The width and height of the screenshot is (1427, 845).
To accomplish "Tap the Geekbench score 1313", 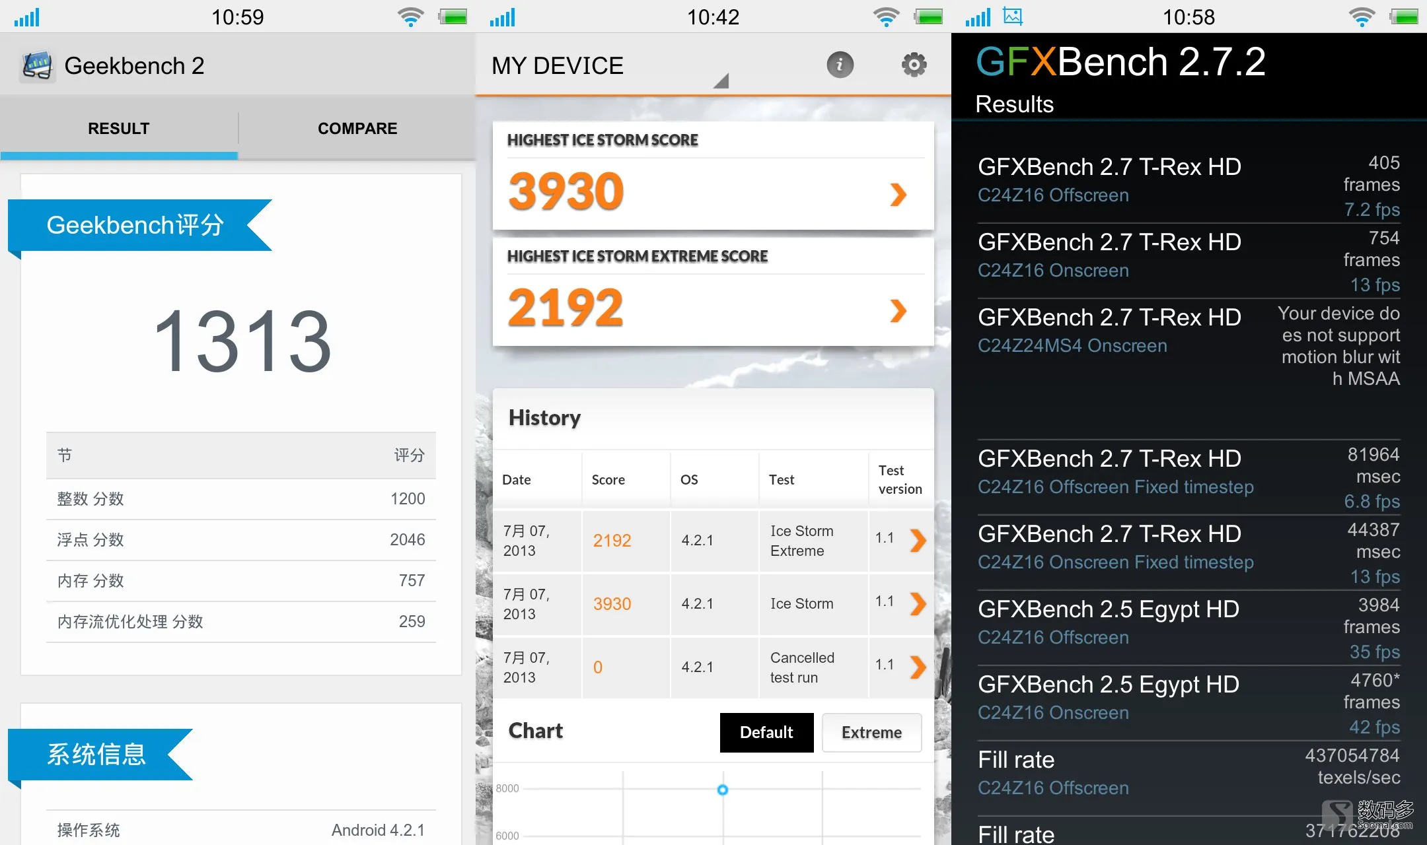I will [242, 341].
